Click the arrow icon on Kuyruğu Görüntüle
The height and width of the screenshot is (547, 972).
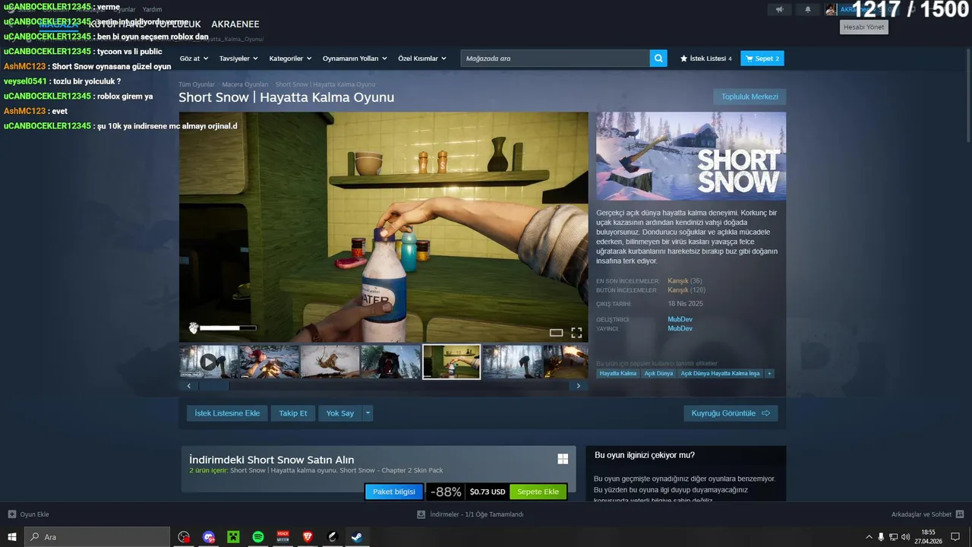[765, 413]
